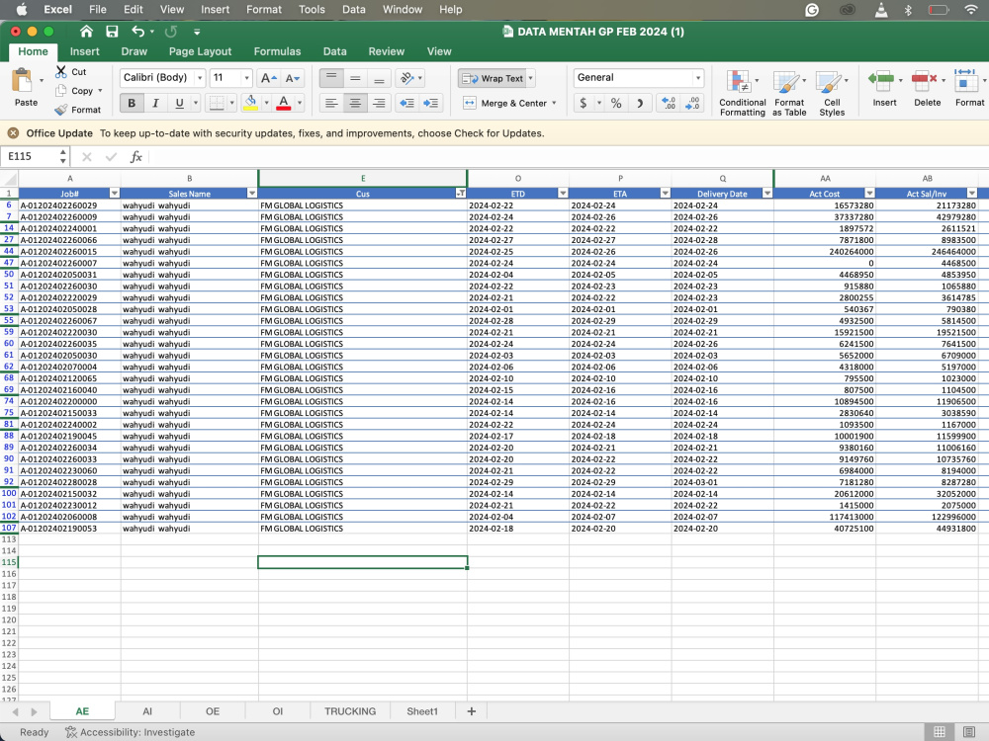989x741 pixels.
Task: Click the Name Box showing E115
Action: point(29,156)
